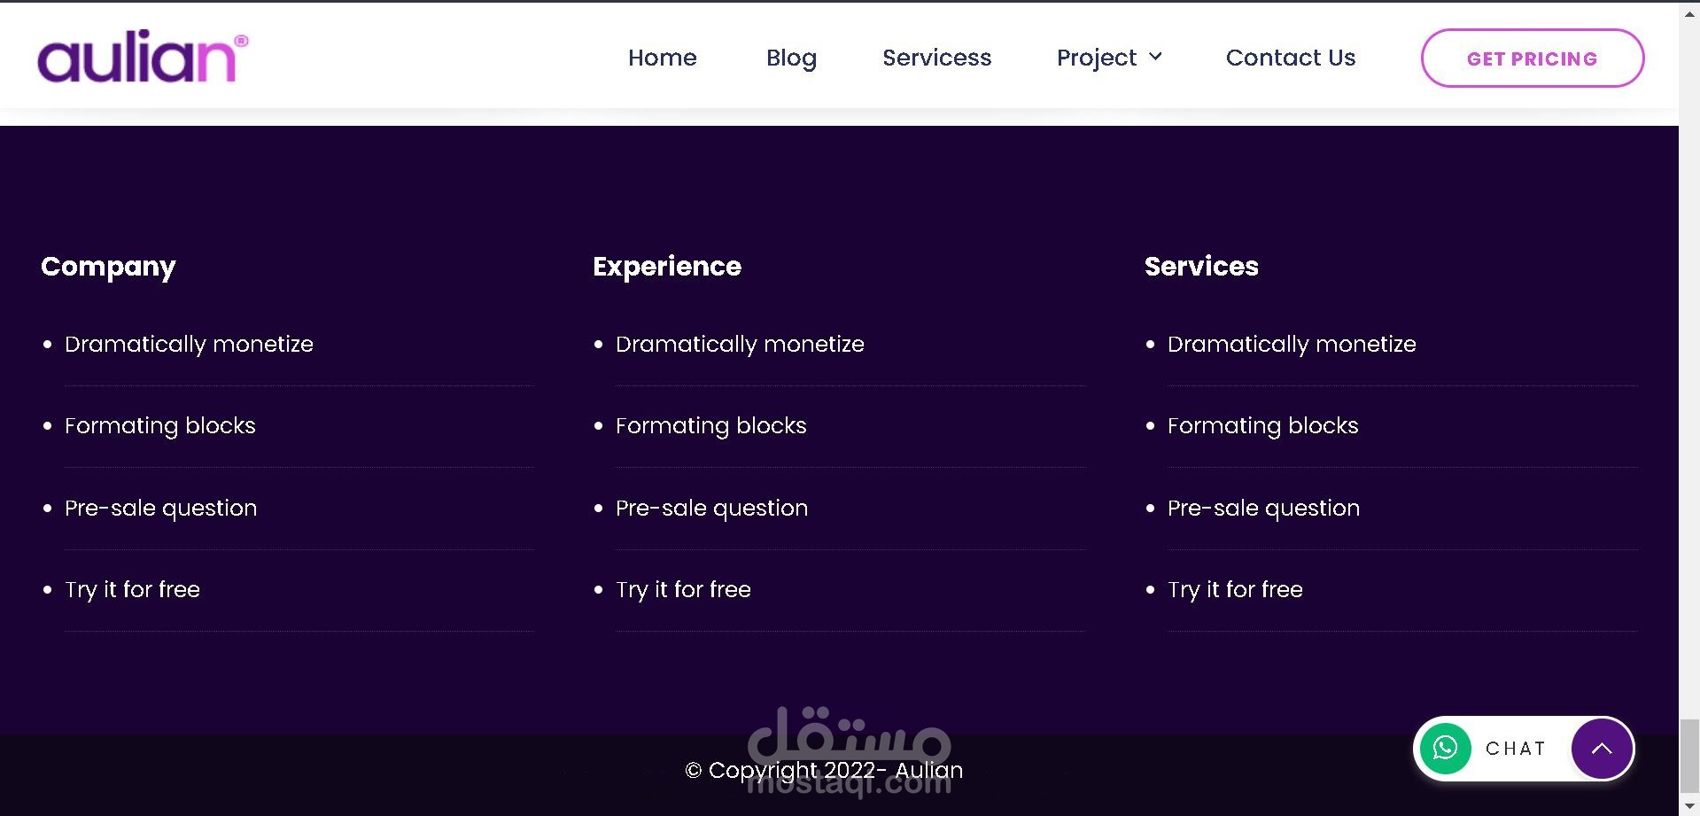
Task: Click Formating blocks under Company
Action: 159,426
